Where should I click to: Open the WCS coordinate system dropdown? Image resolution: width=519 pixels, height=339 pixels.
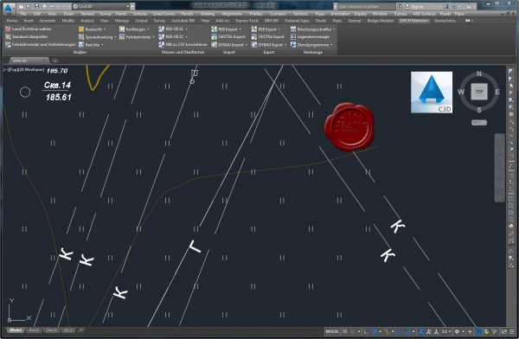[x=479, y=123]
